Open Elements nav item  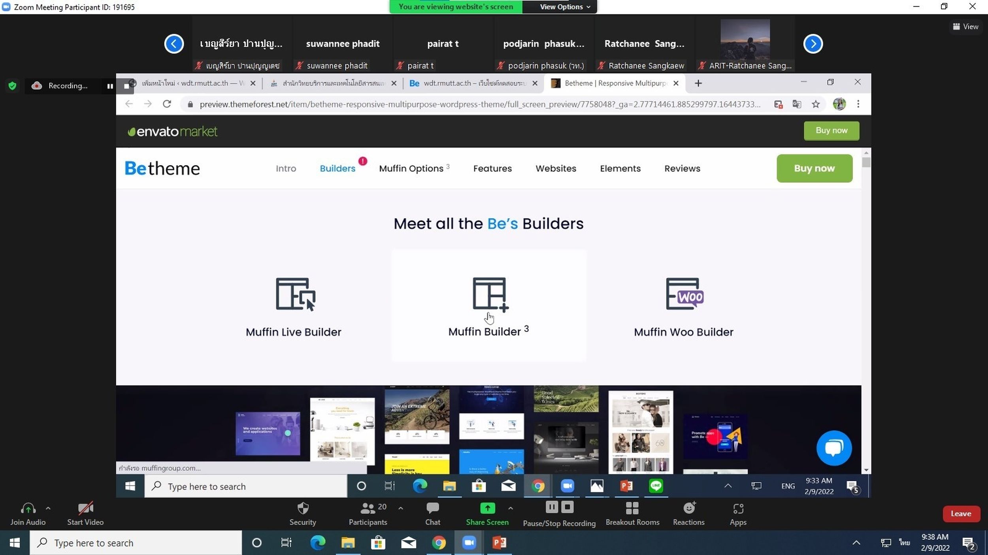click(620, 169)
